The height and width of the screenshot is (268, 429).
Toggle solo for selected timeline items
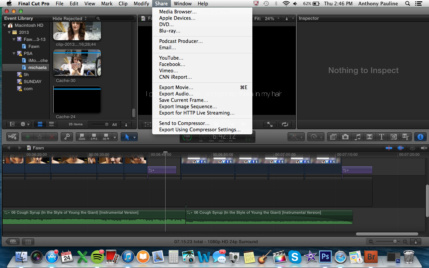click(412, 148)
